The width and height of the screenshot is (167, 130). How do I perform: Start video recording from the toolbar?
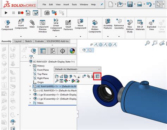(54, 13)
